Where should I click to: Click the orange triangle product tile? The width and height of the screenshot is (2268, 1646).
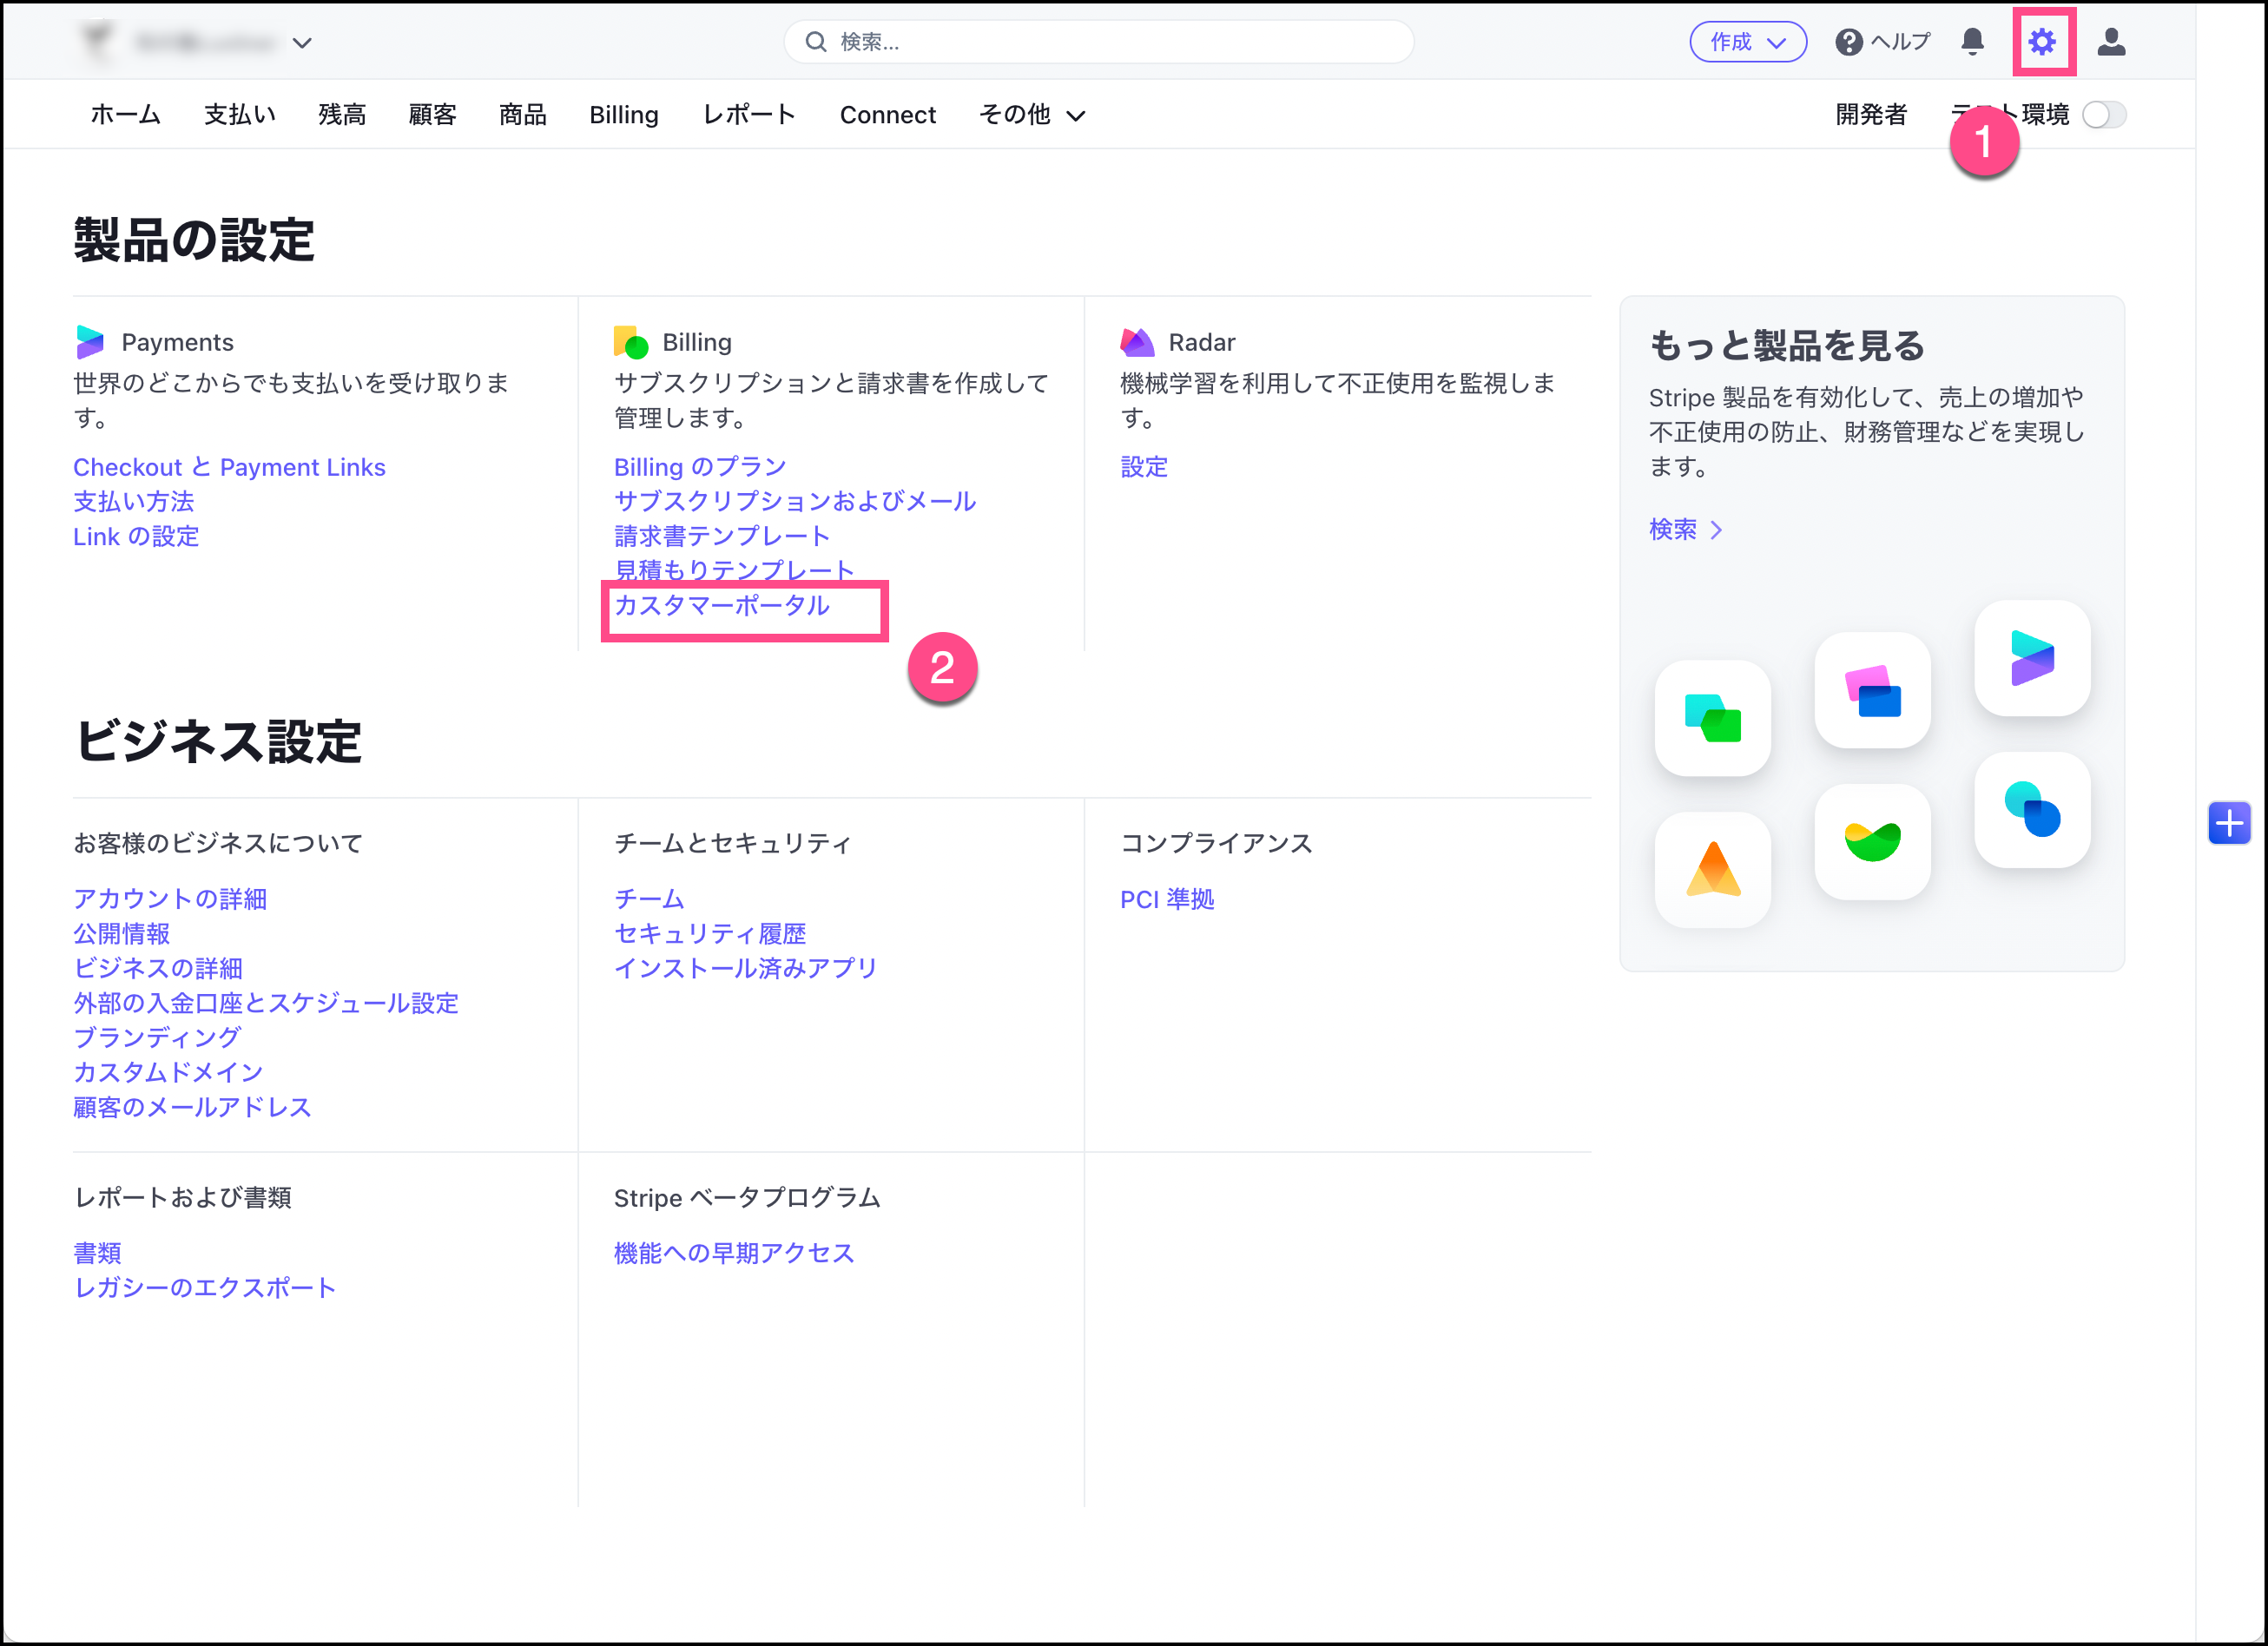click(1713, 869)
